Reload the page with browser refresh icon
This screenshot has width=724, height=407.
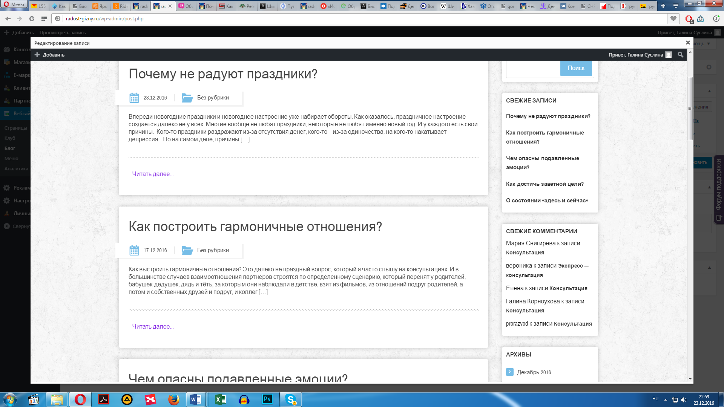[x=32, y=18]
